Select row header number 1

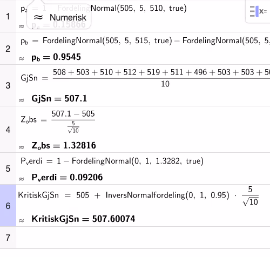[x=8, y=16]
